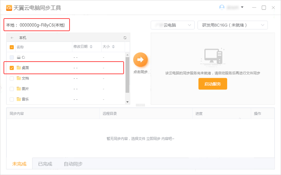The image size is (281, 175).
Task: Open the 云电脑 dropdown
Action: (172, 25)
